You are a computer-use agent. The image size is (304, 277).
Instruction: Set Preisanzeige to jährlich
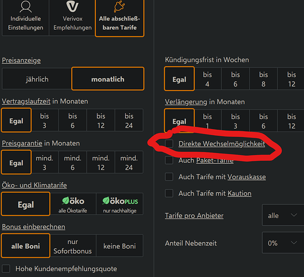(x=37, y=79)
